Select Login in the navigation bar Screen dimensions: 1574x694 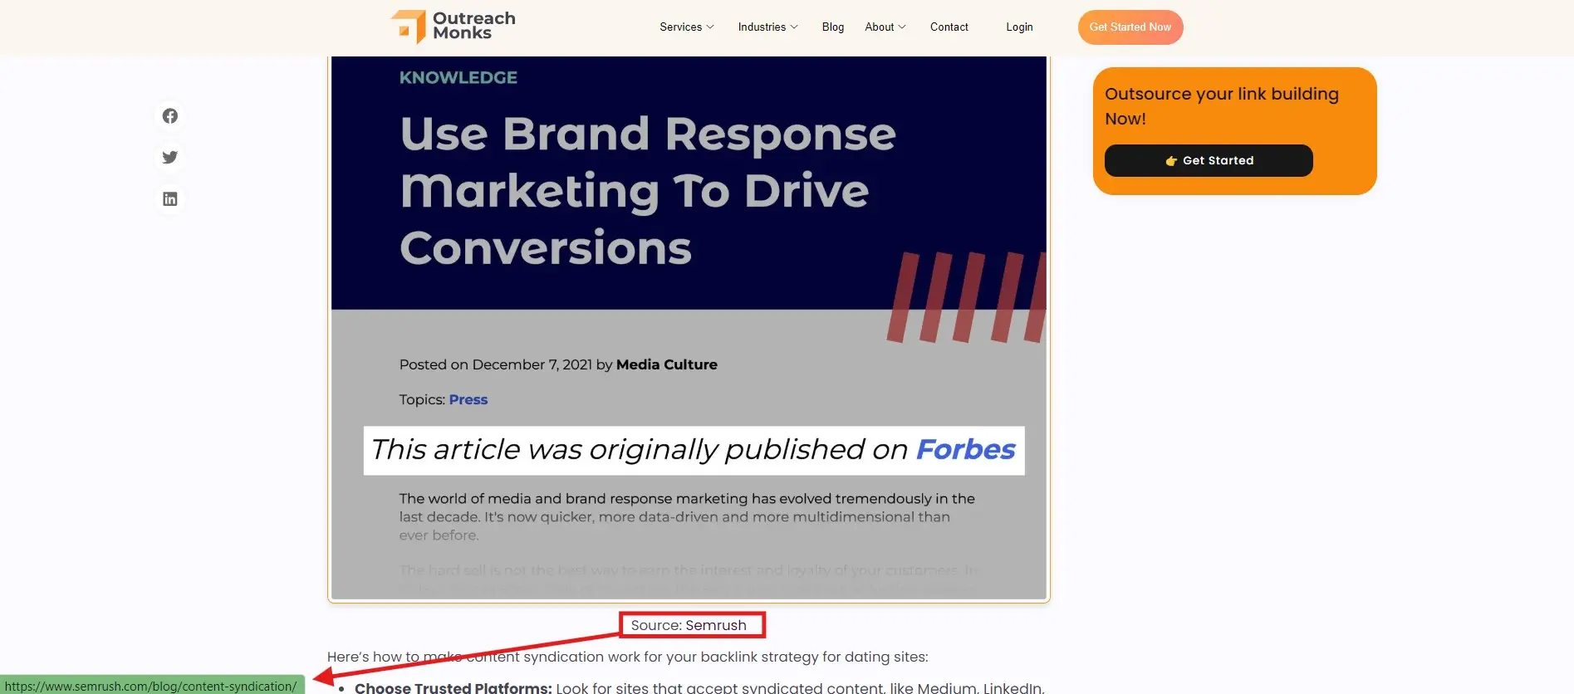(1019, 27)
